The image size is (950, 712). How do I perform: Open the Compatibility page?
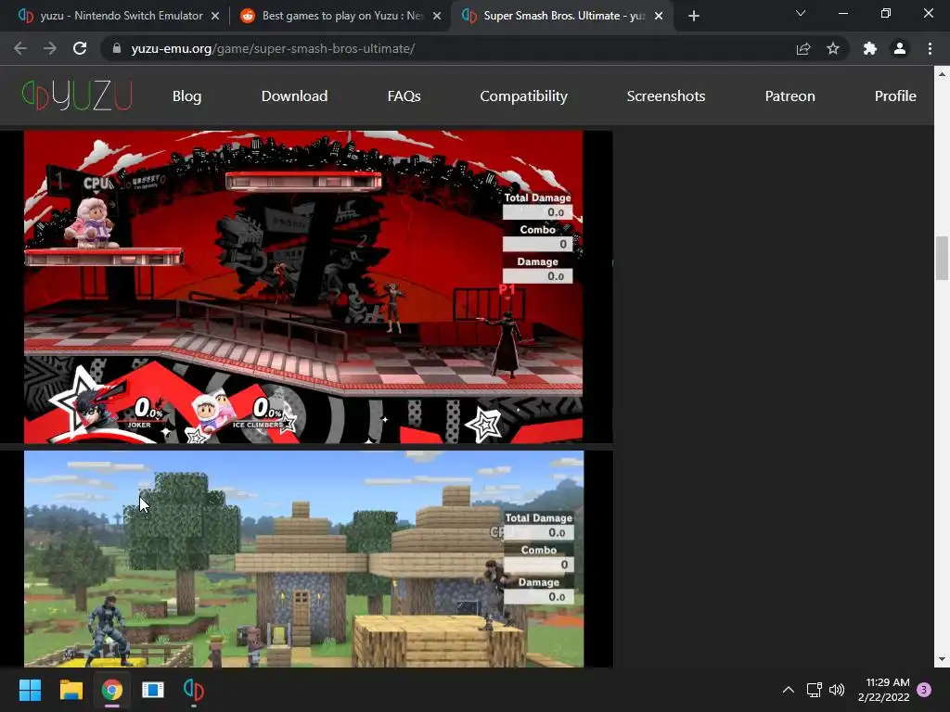pyautogui.click(x=523, y=95)
